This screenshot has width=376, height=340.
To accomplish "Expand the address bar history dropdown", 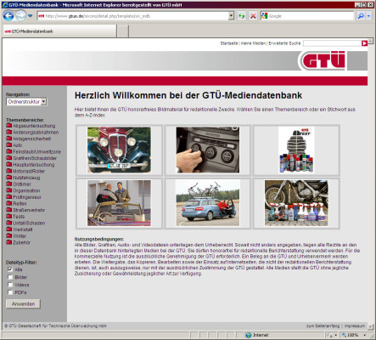I will coord(231,16).
